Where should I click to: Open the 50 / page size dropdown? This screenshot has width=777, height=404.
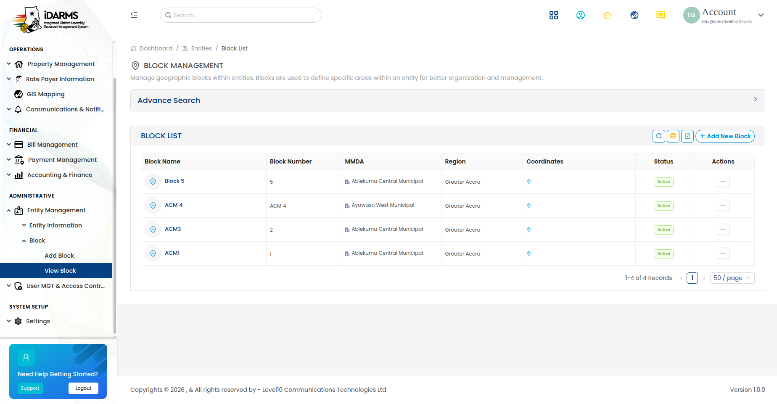pyautogui.click(x=732, y=278)
